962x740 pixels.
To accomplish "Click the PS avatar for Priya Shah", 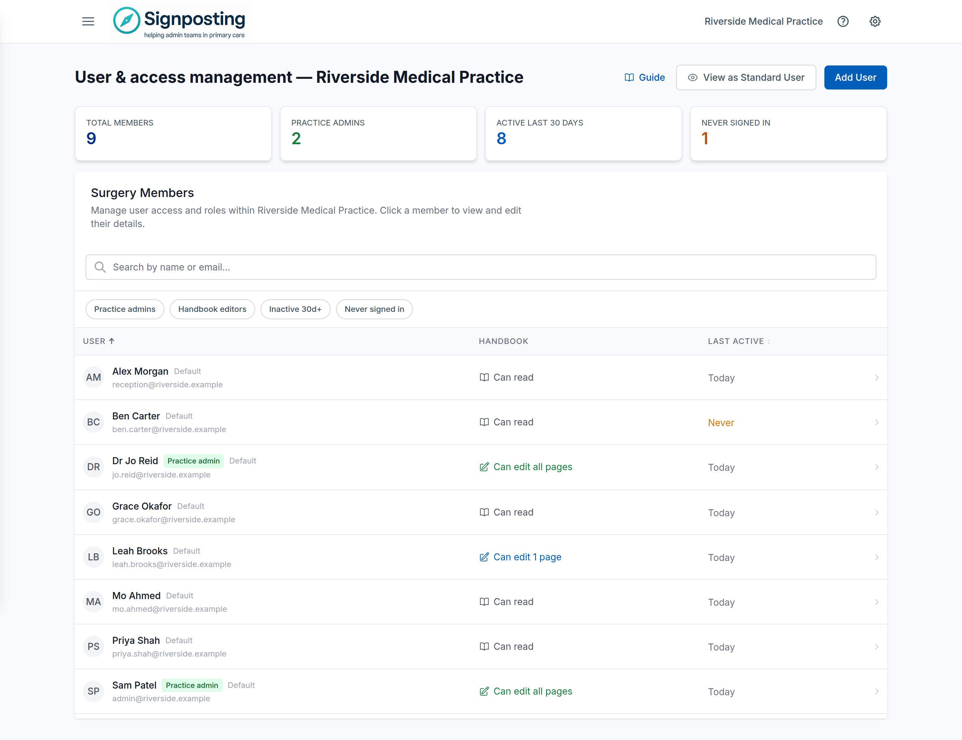I will (94, 646).
